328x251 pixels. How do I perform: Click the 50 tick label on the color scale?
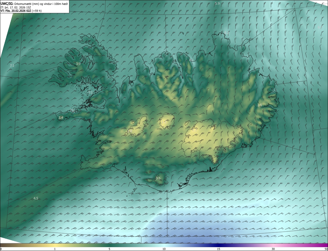click(x=326, y=249)
